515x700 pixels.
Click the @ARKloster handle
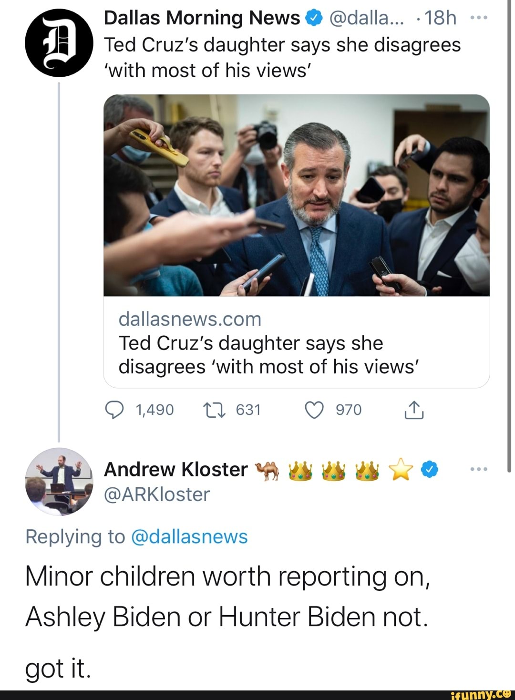click(157, 494)
